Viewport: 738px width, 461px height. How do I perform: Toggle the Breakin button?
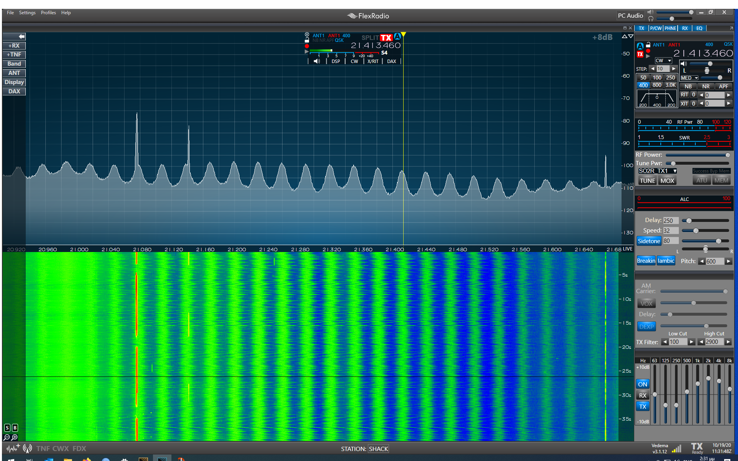click(x=646, y=261)
